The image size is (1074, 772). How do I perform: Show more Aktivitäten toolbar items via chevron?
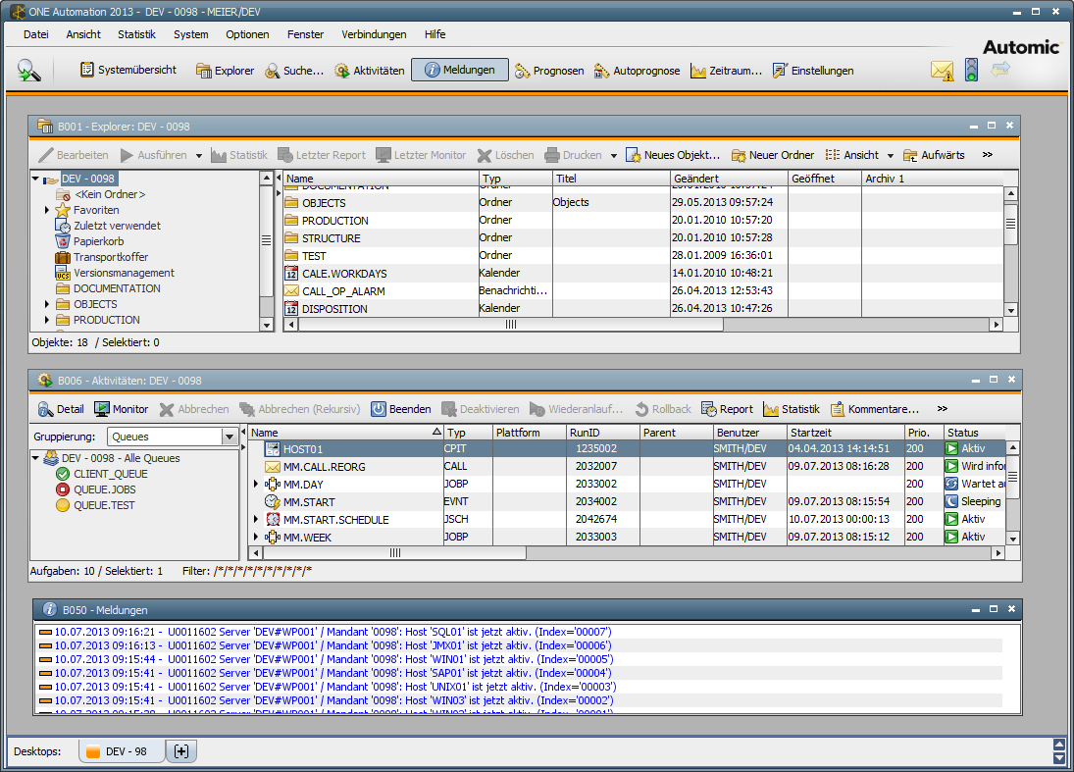click(943, 409)
